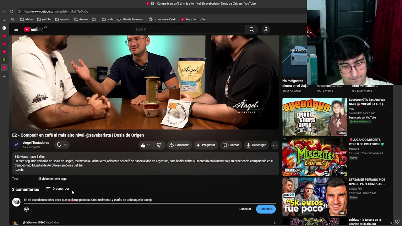Open the green K tab in sidebar

4,59
